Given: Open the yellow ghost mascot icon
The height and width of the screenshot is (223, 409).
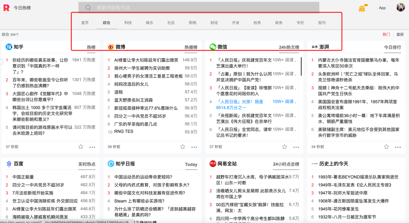Looking at the screenshot, I should point(362,8).
